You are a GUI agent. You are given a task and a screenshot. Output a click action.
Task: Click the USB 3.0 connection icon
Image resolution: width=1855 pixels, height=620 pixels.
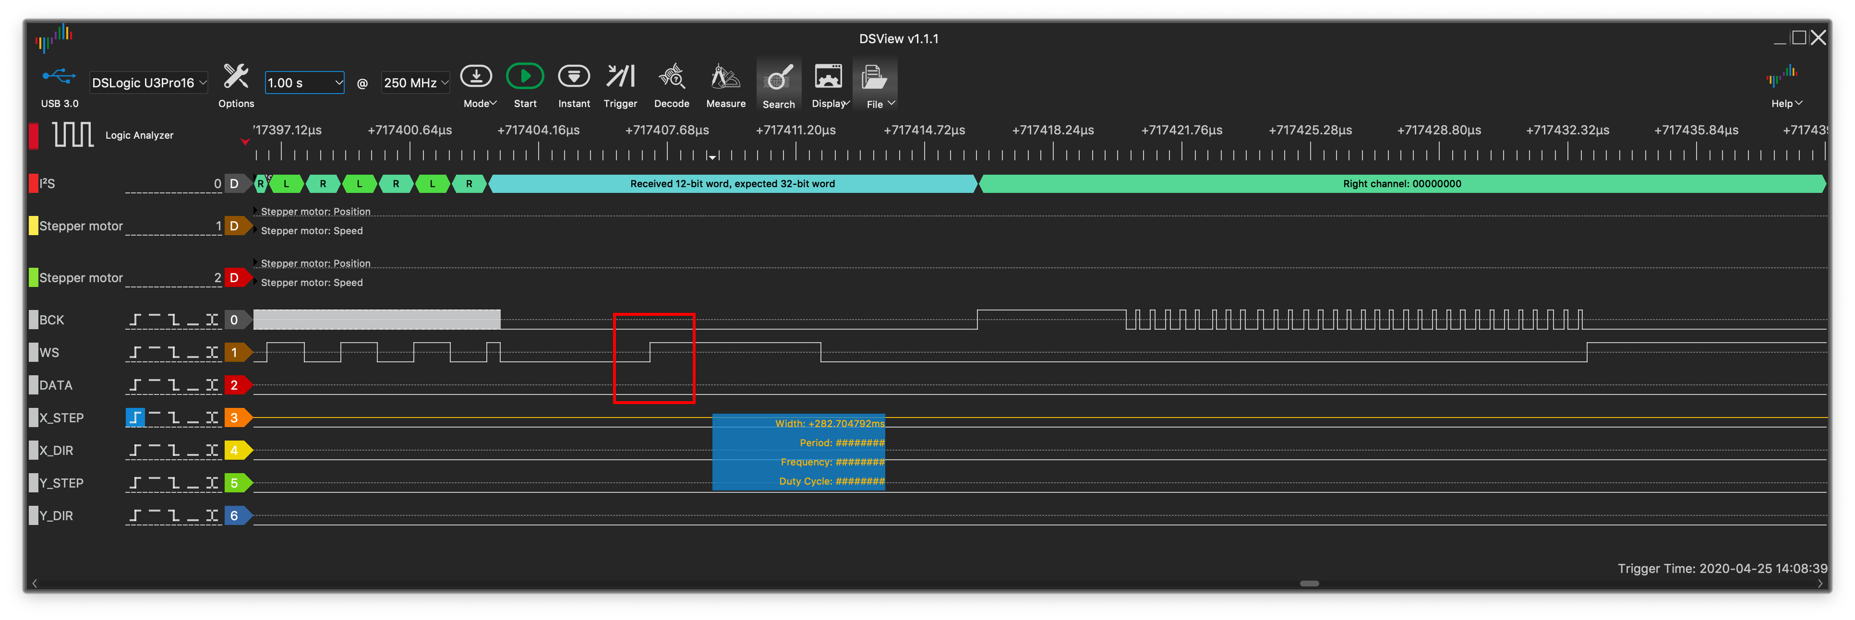pyautogui.click(x=59, y=76)
